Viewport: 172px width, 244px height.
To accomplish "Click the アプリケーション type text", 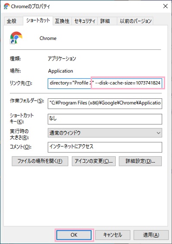I will coord(62,59).
